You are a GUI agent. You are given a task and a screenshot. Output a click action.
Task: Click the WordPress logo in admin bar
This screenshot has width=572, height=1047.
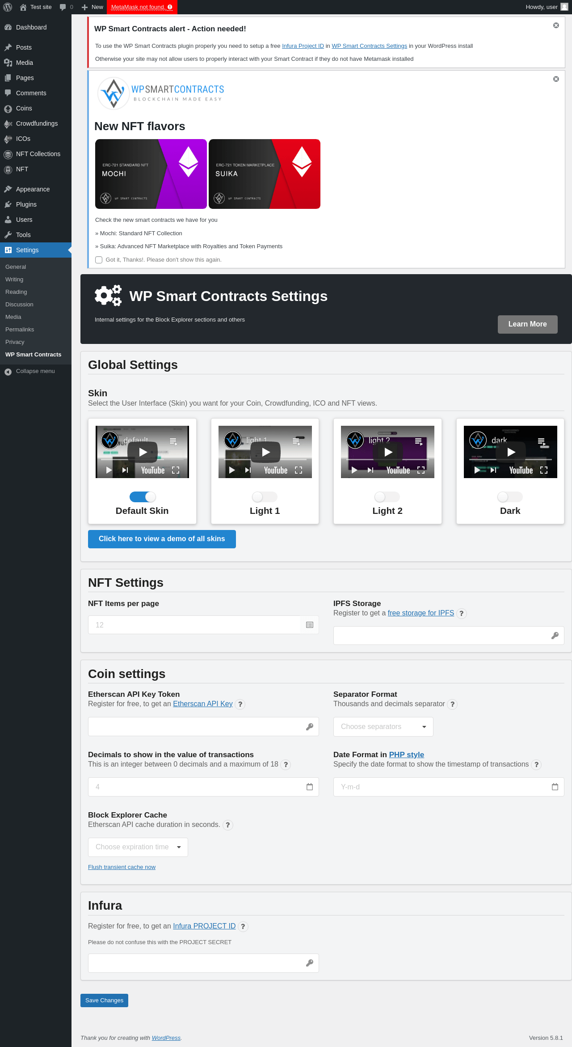(x=8, y=7)
